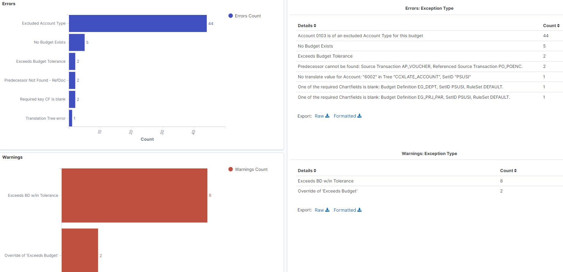Click 'Warnings: Exception Type' panel title
Image resolution: width=563 pixels, height=272 pixels.
click(429, 154)
